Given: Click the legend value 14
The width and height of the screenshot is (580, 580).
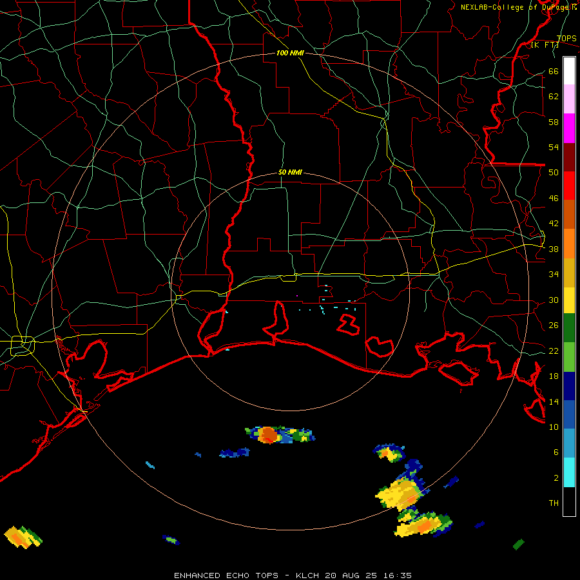Looking at the screenshot, I should click(x=554, y=401).
